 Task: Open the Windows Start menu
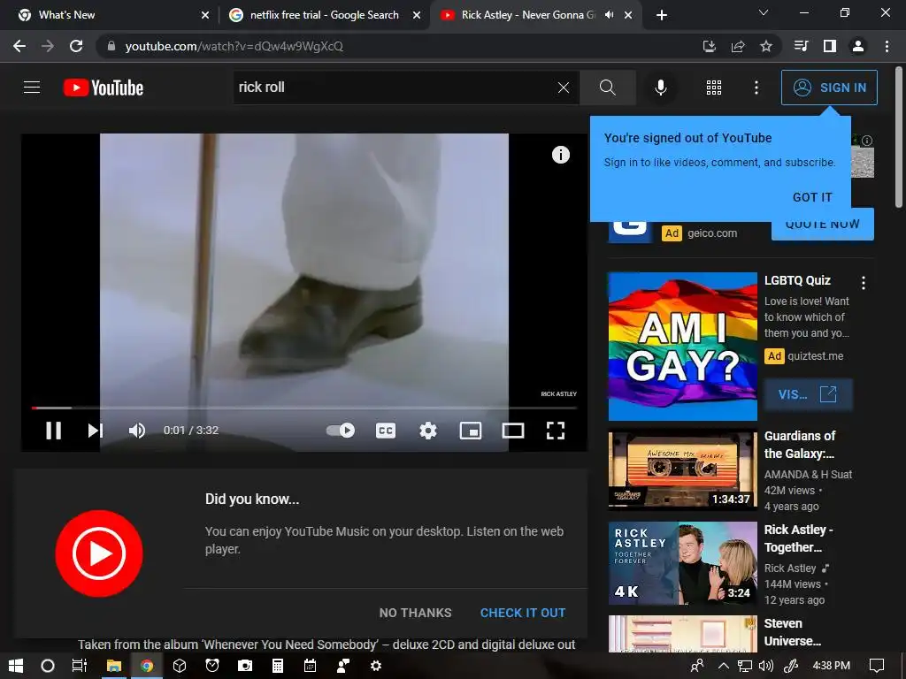[16, 666]
